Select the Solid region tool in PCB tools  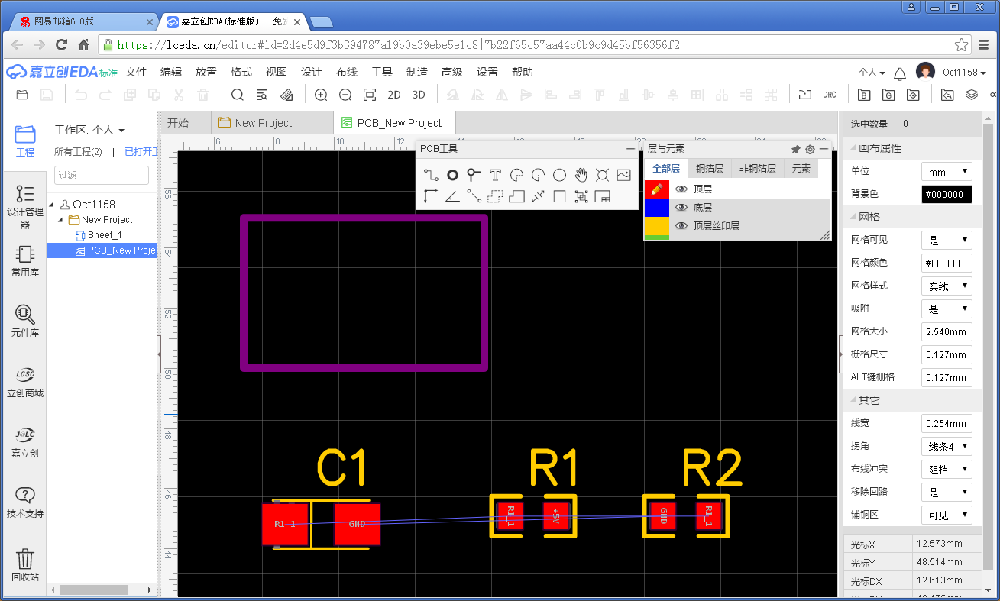click(x=516, y=196)
